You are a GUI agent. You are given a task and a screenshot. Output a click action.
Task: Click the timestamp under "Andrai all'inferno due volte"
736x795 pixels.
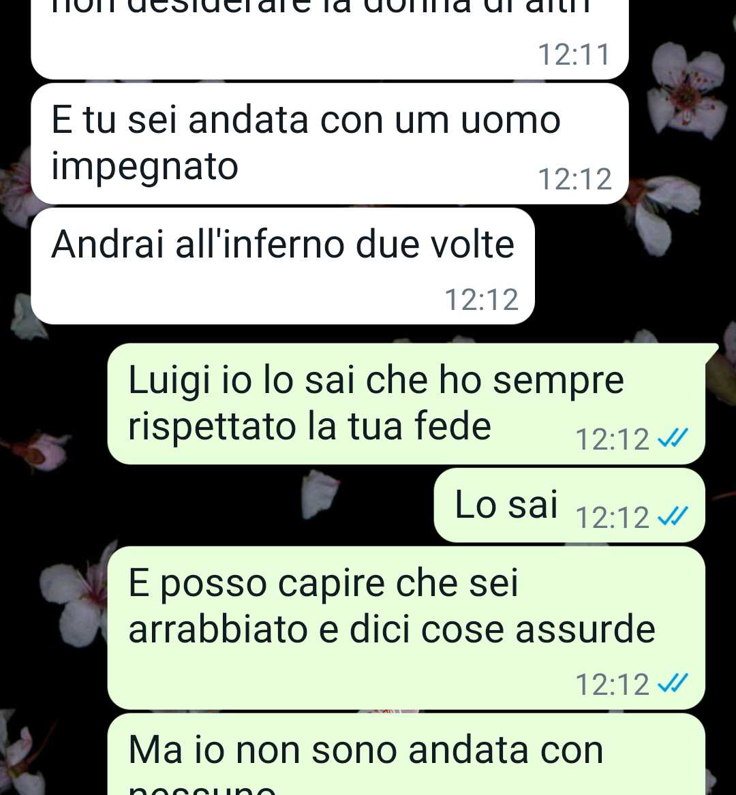[x=481, y=299]
